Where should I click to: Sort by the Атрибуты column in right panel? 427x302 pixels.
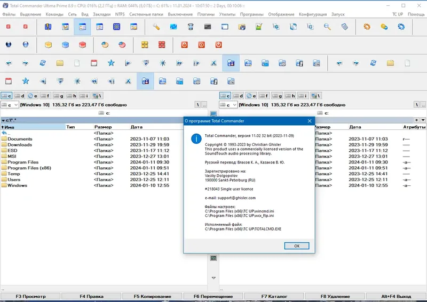(414, 127)
